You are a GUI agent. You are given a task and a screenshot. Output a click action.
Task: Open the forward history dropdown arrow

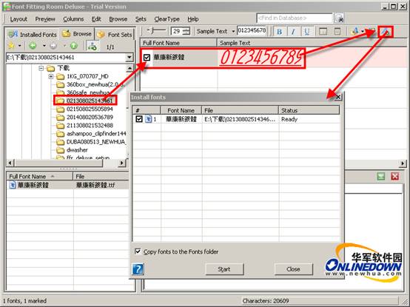tap(64, 46)
